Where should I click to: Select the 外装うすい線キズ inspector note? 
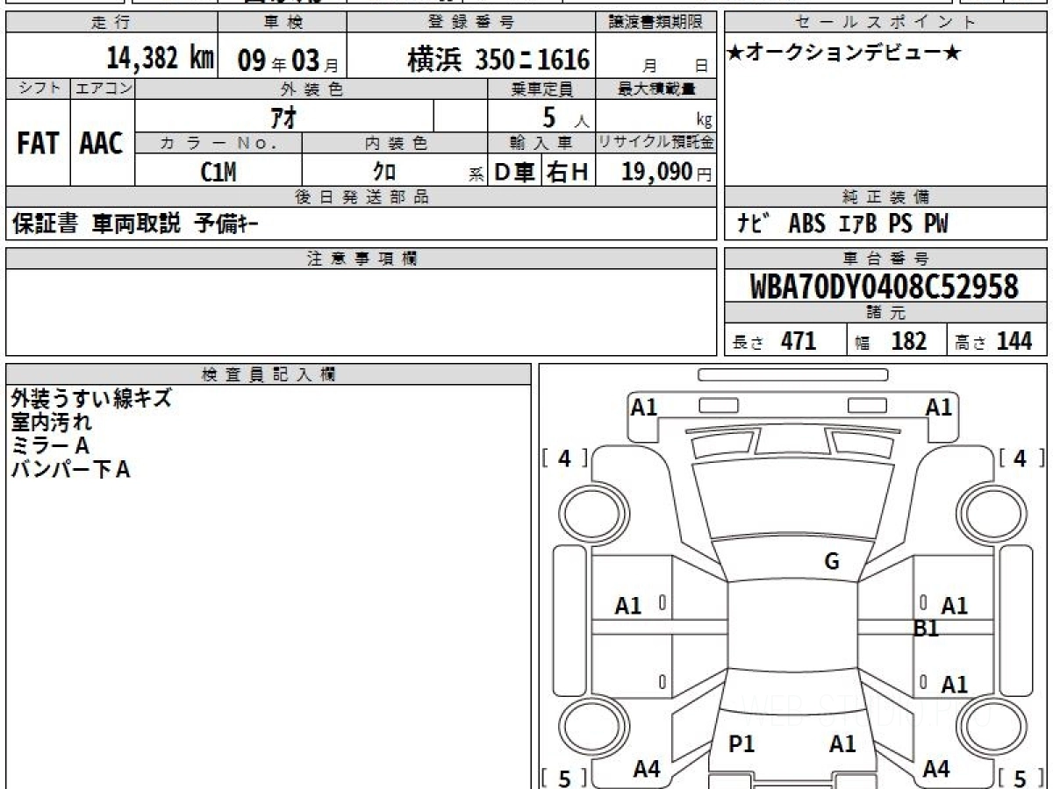pyautogui.click(x=91, y=399)
